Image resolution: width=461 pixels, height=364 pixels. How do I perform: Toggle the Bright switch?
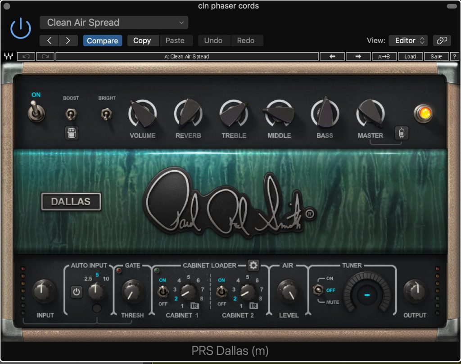pos(106,114)
